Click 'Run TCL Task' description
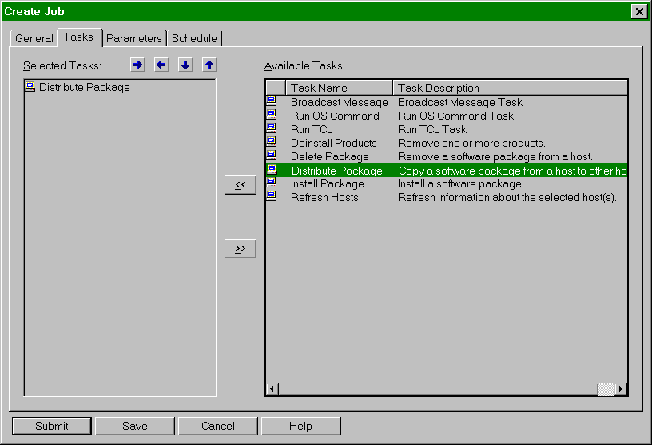 (432, 129)
